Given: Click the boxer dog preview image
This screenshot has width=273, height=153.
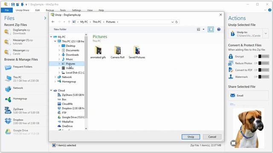Looking at the screenshot, I should pos(248,128).
